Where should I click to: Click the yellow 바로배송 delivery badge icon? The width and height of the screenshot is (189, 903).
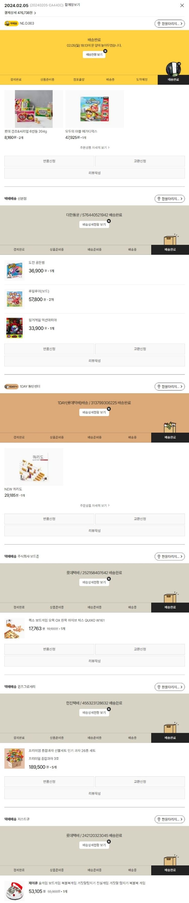click(x=11, y=23)
